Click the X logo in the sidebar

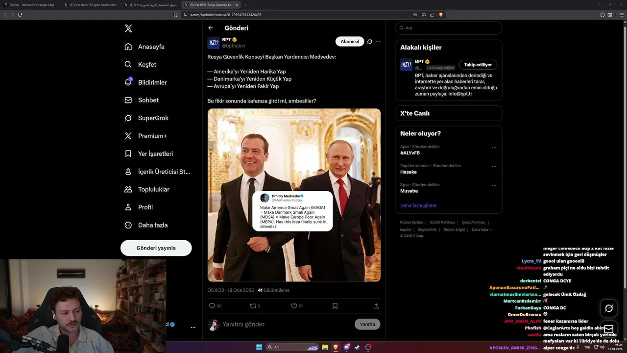[x=128, y=28]
